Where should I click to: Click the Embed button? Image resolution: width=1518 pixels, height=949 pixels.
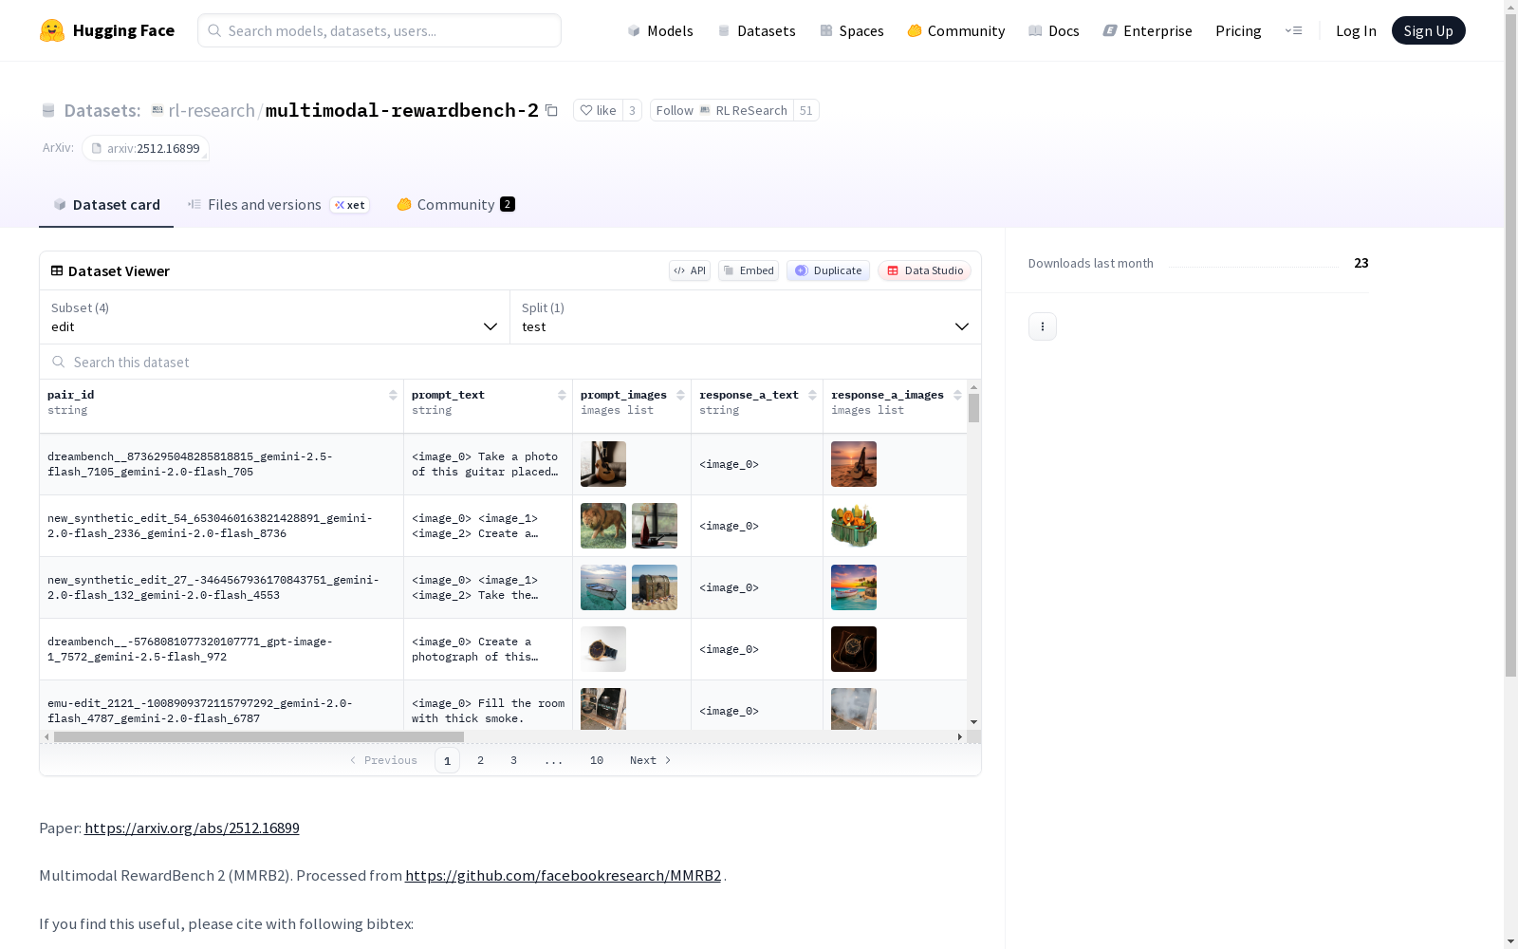(x=749, y=270)
